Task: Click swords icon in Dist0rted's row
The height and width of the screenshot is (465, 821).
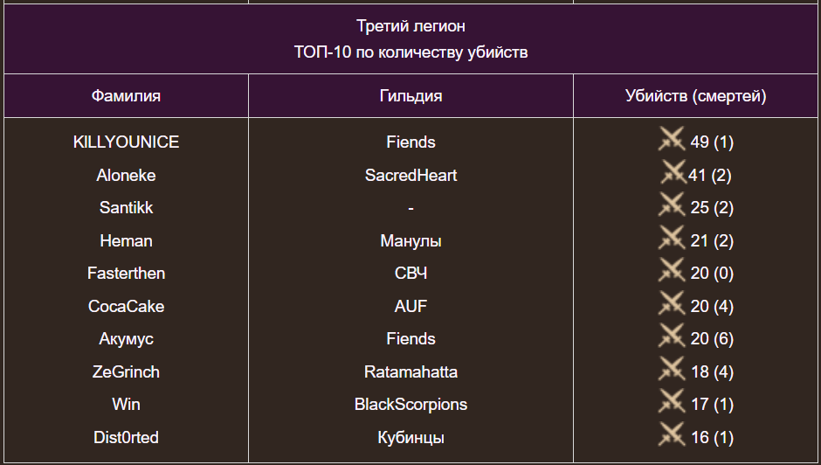Action: (x=672, y=435)
